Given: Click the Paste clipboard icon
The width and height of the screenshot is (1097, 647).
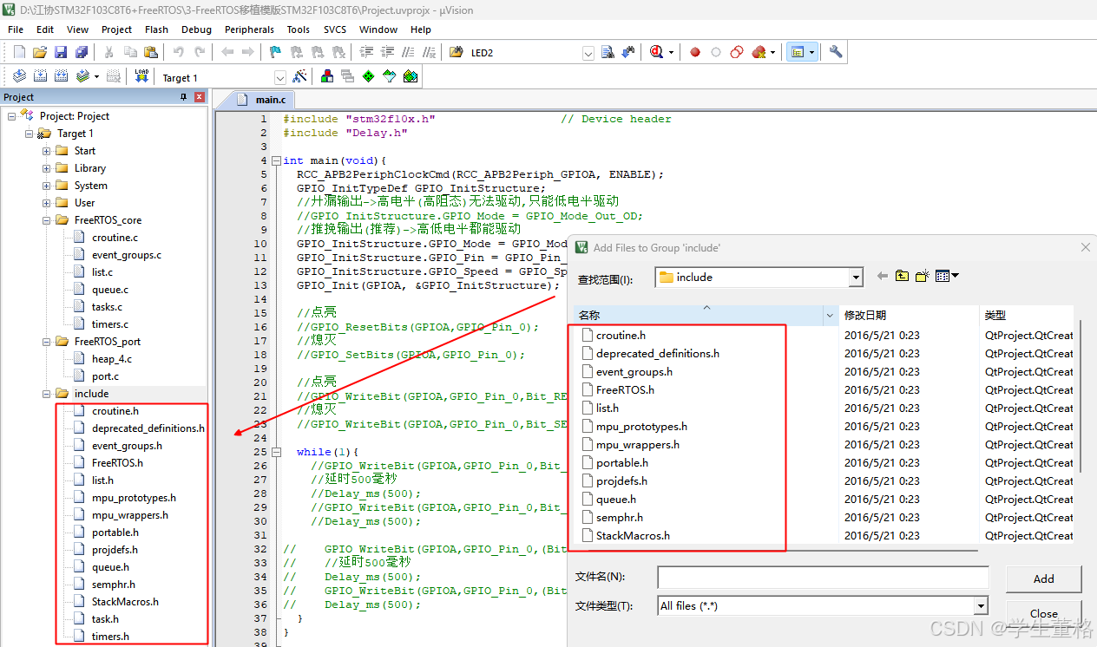Looking at the screenshot, I should coord(151,52).
